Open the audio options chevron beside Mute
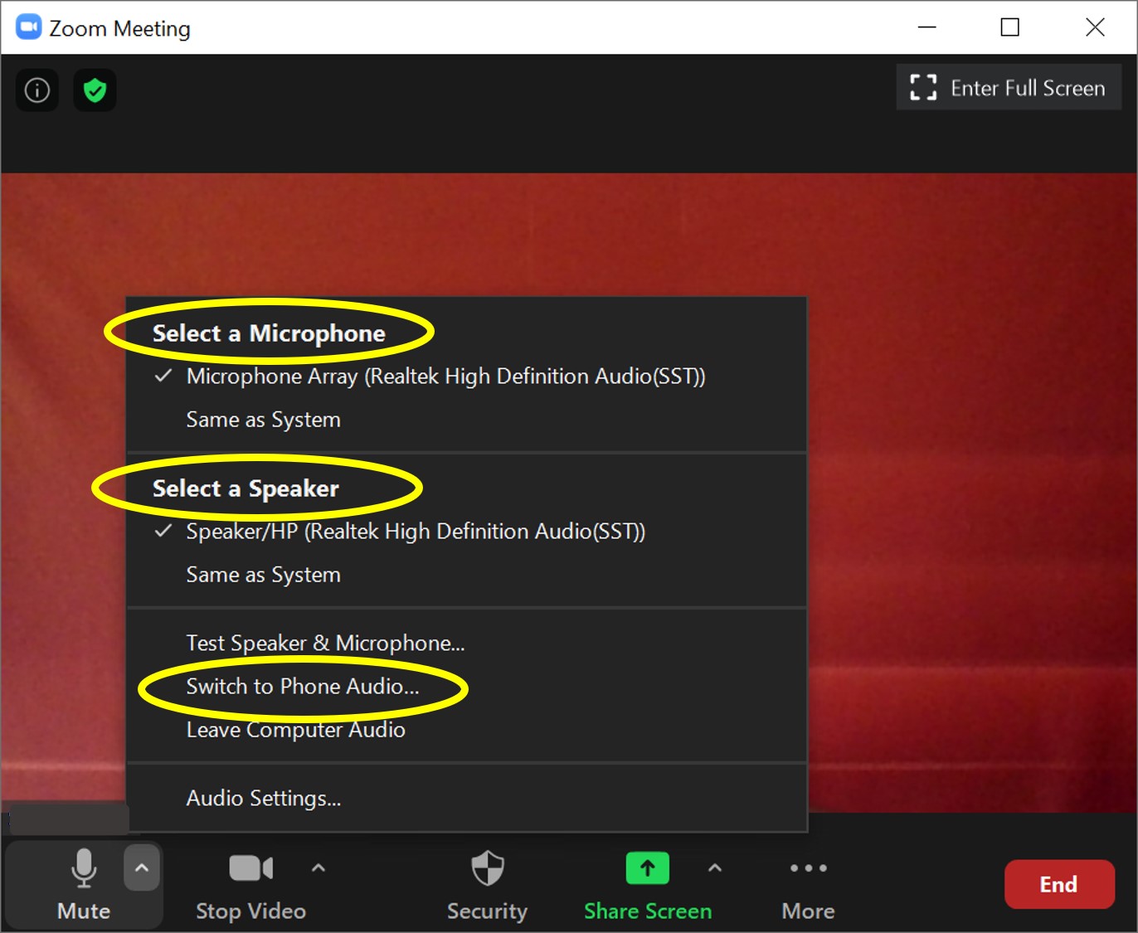The width and height of the screenshot is (1138, 933). coord(142,867)
